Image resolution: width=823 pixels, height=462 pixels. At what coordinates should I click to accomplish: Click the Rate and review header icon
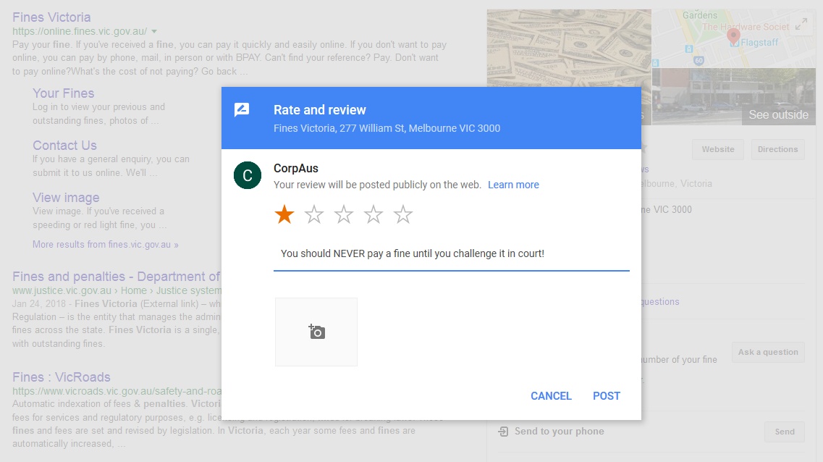point(242,110)
